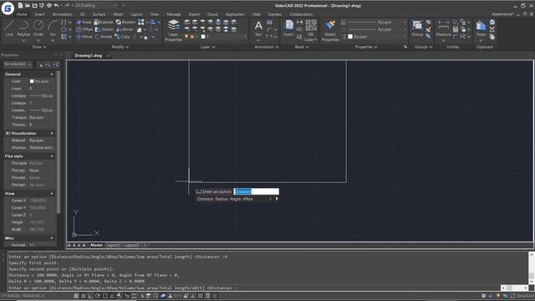Click the Save quick-access icon
The width and height of the screenshot is (535, 301).
34,6
